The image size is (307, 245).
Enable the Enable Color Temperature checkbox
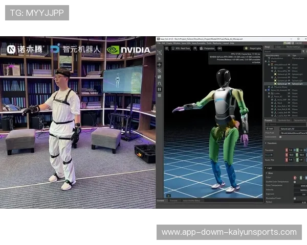coord(295,182)
